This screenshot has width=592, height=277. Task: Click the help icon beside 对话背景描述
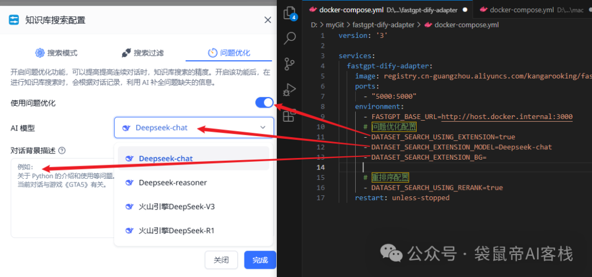[x=62, y=150]
